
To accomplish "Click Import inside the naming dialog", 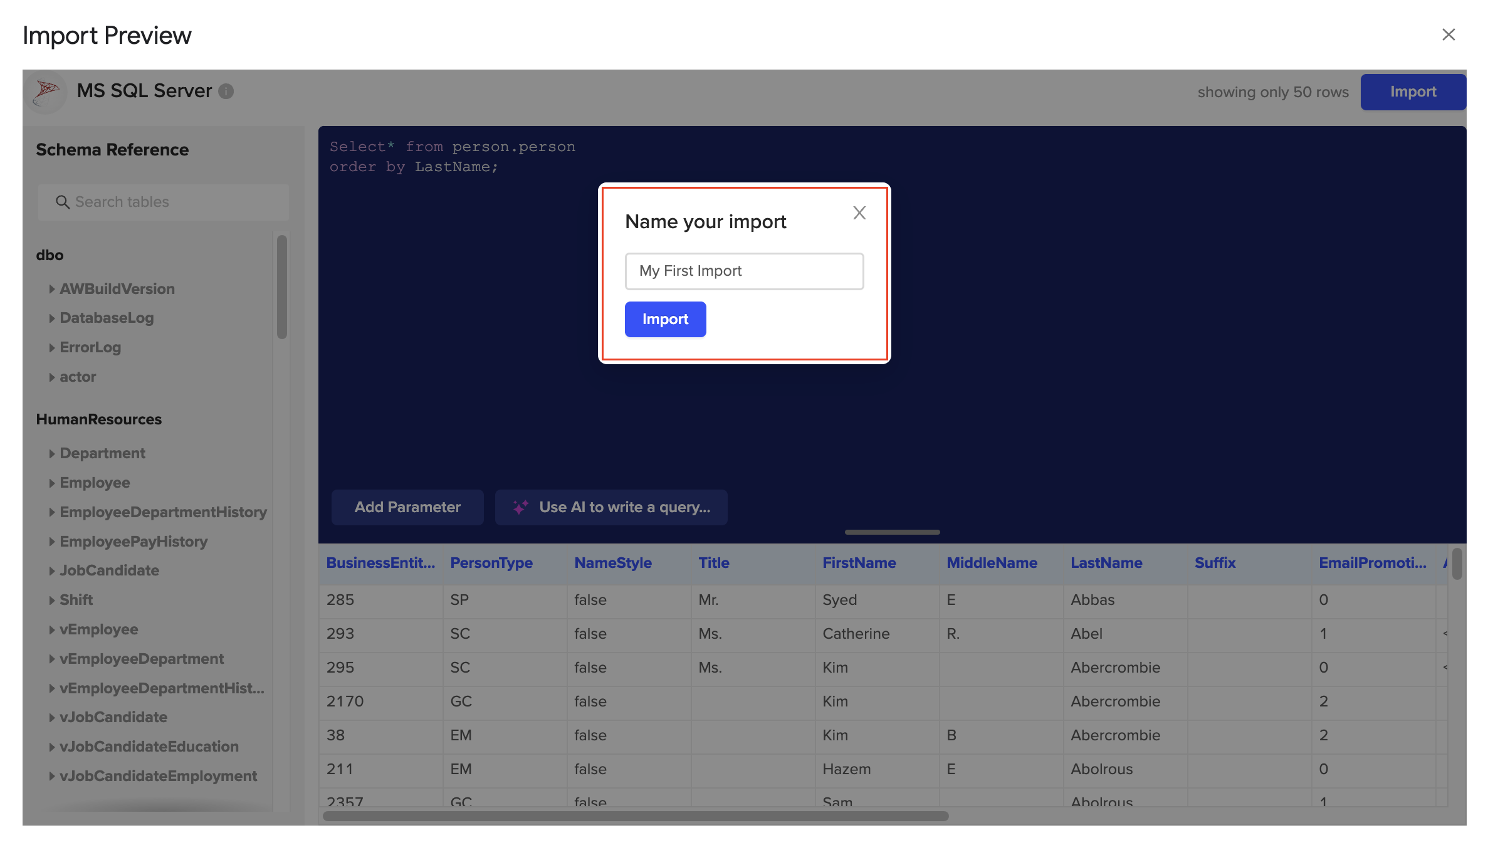I will point(665,319).
